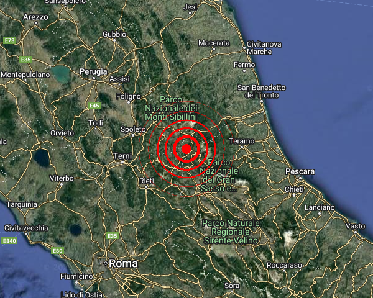
Task: Click the Terni label
Action: tap(122, 156)
